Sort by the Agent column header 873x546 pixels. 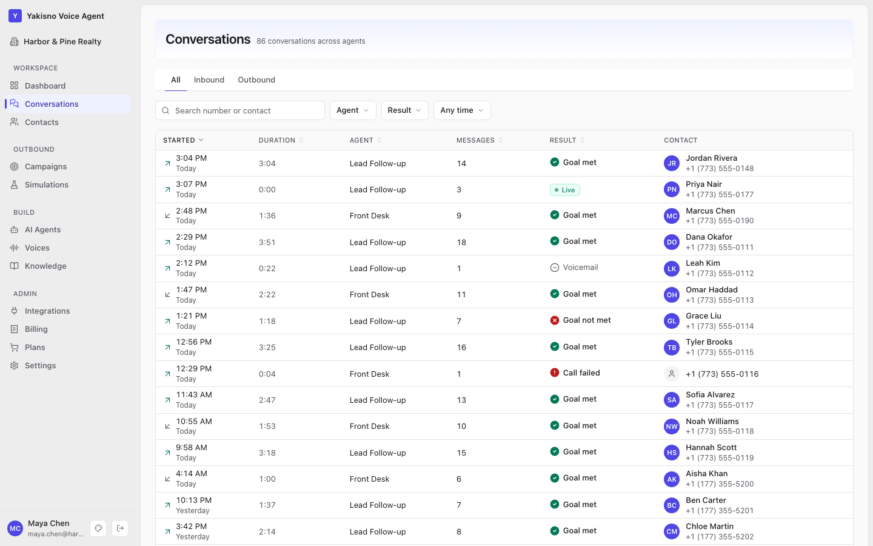(366, 140)
